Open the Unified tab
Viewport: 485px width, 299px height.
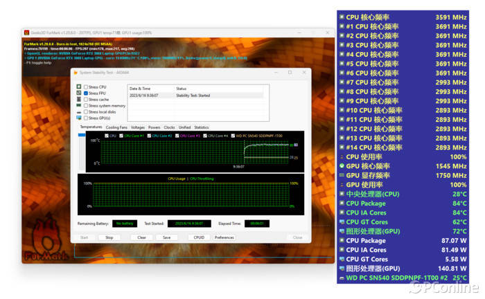point(184,127)
